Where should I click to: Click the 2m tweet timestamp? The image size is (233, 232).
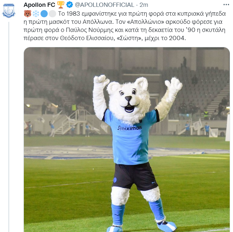pyautogui.click(x=144, y=5)
